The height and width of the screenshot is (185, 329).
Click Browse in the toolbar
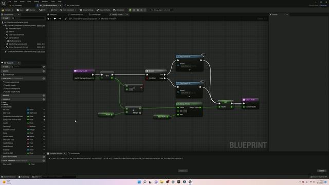pos(31,10)
